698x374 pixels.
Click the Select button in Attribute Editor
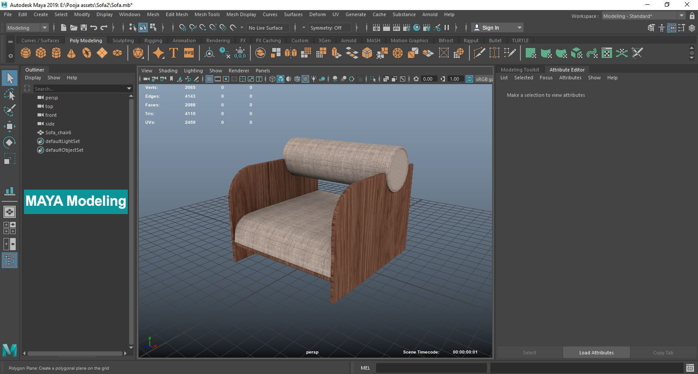pyautogui.click(x=530, y=353)
